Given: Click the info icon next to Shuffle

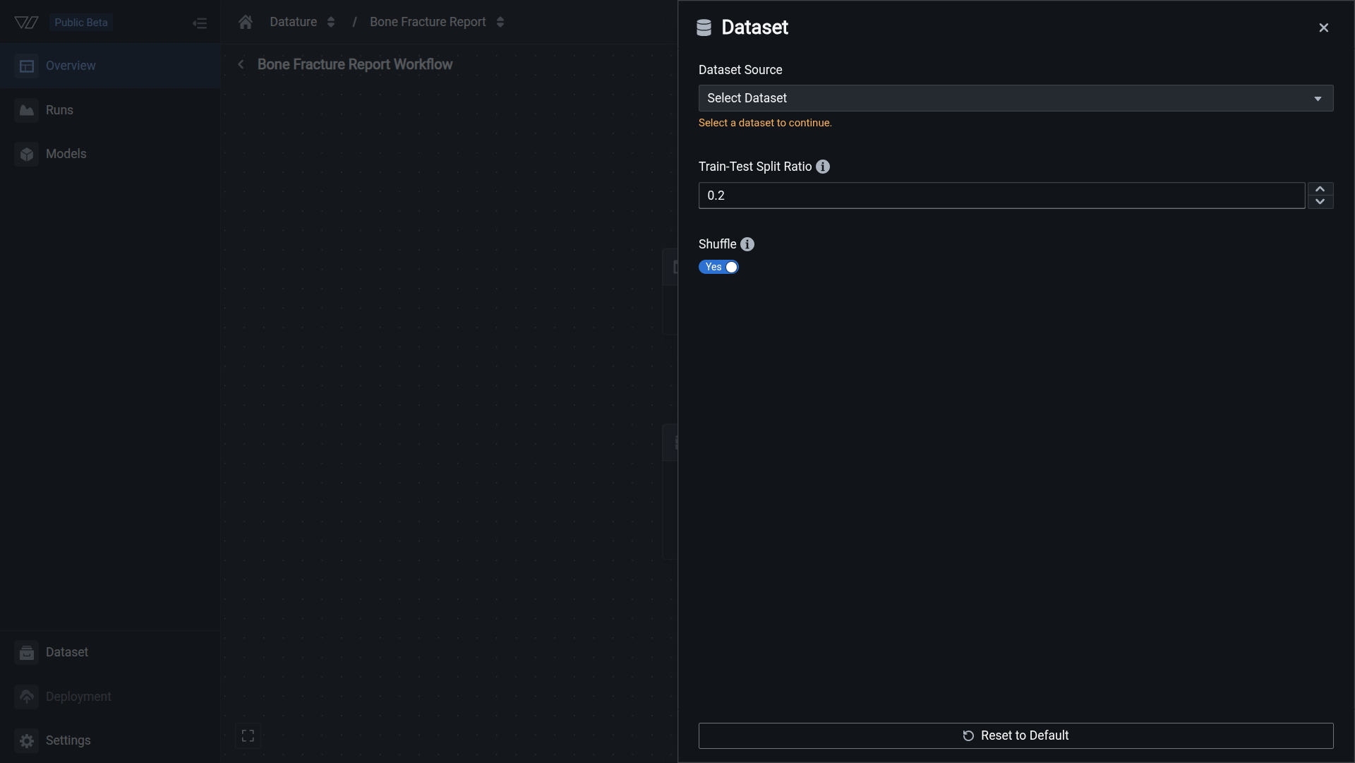Looking at the screenshot, I should [x=747, y=244].
